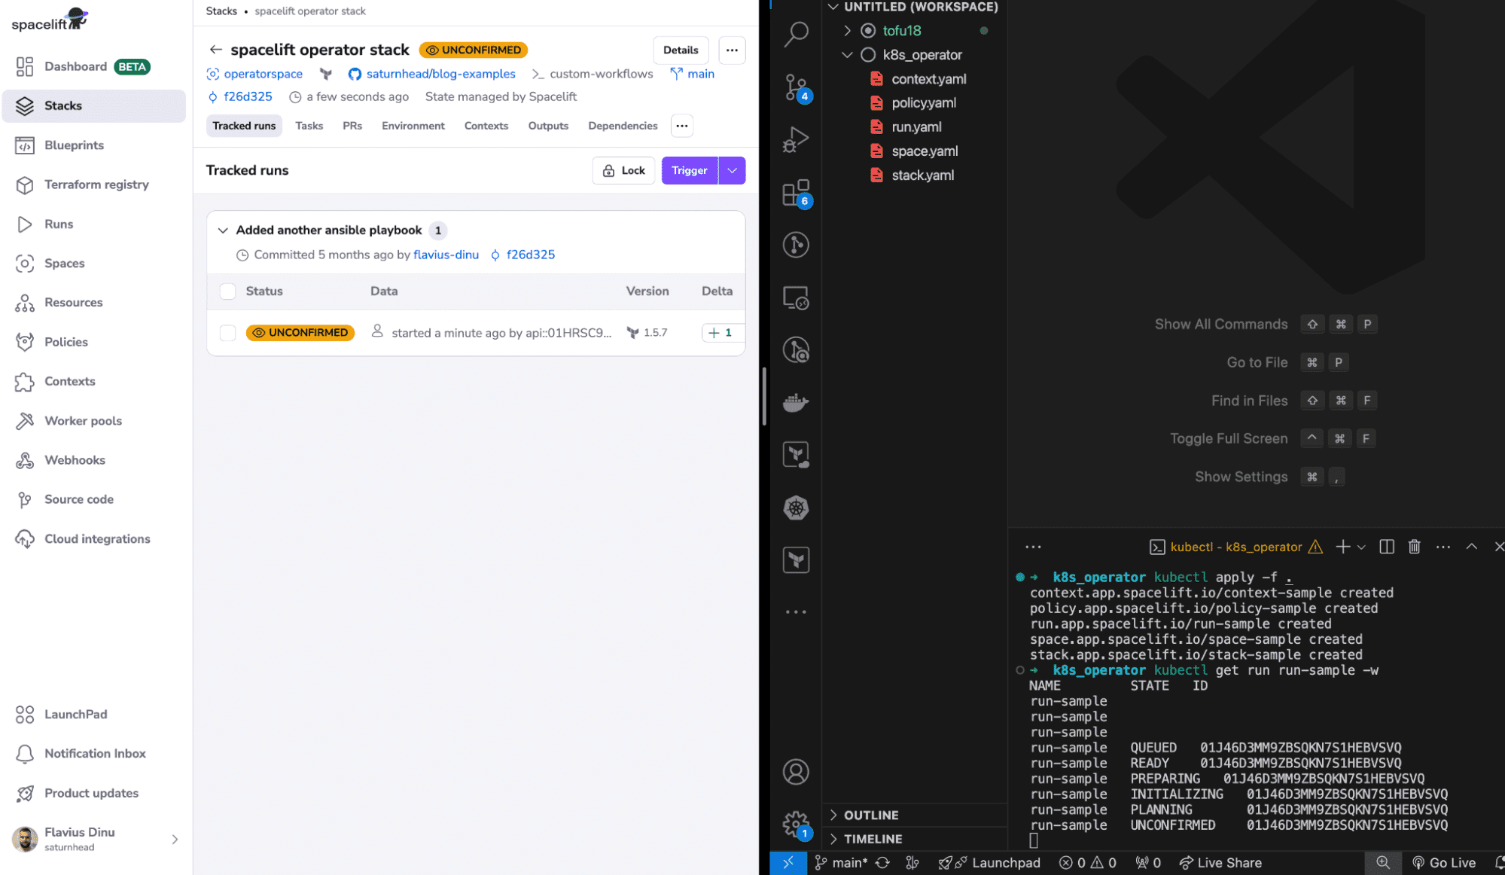This screenshot has height=875, width=1505.
Task: Expand tofu18 folder in explorer
Action: [847, 31]
